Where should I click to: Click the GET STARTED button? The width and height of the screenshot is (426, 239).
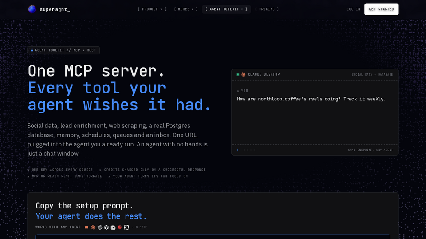(x=382, y=9)
